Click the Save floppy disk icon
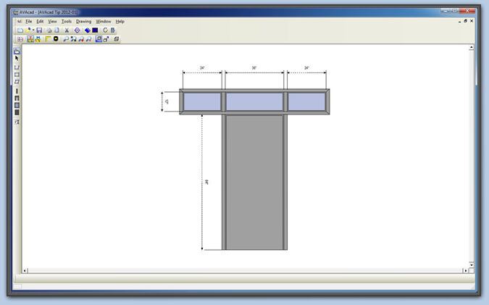 [x=39, y=30]
